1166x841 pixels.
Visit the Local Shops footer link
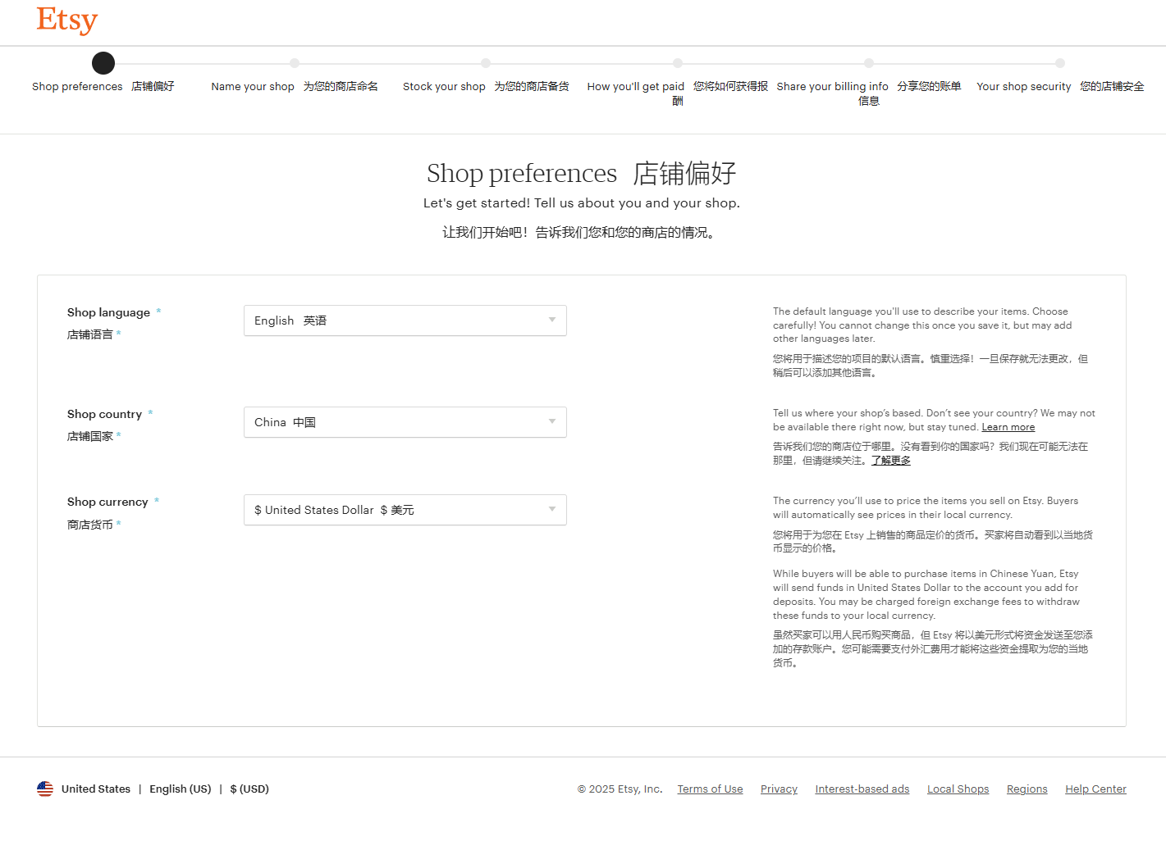[x=958, y=789]
